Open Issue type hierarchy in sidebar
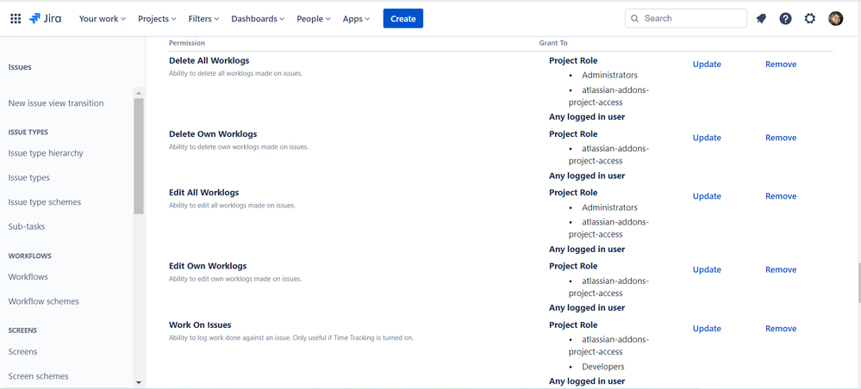This screenshot has width=861, height=389. click(x=46, y=153)
